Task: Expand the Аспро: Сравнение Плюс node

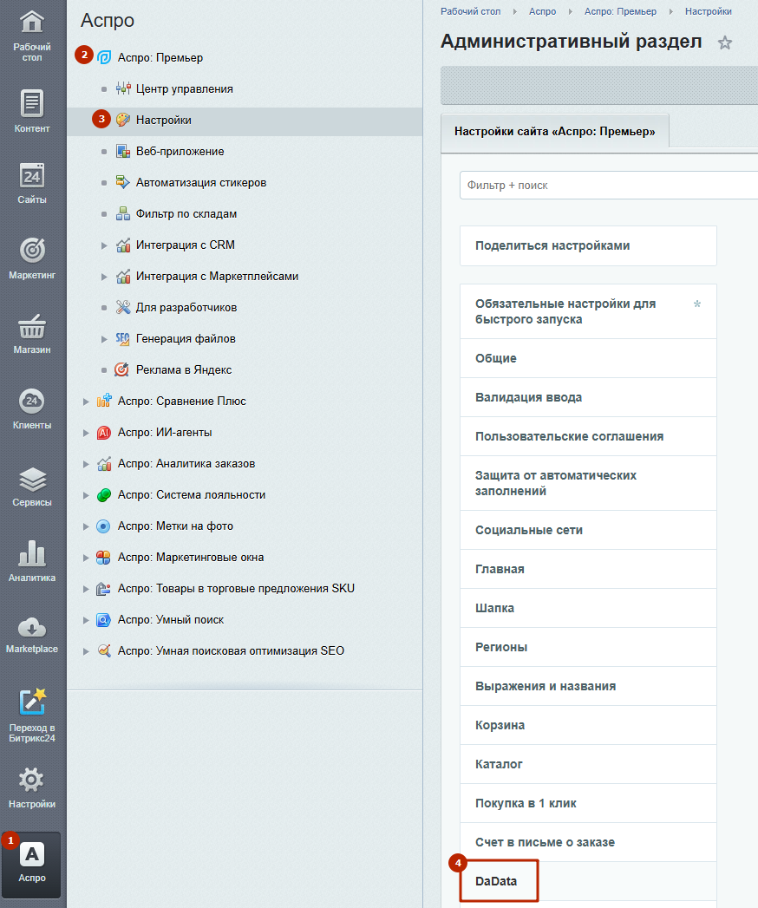Action: click(86, 402)
